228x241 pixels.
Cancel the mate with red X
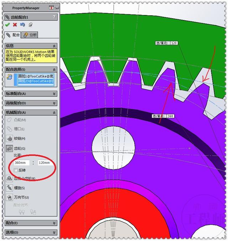15,25
